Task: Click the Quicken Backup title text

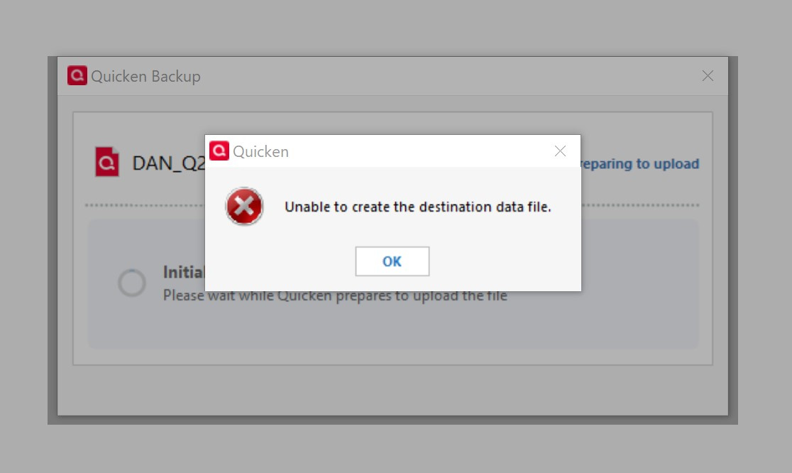Action: 145,76
